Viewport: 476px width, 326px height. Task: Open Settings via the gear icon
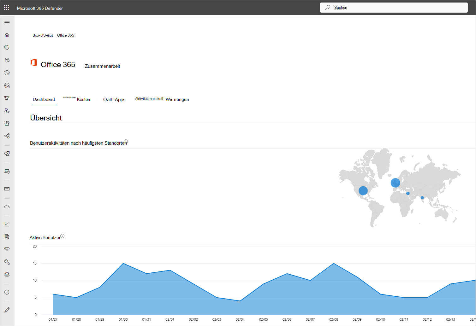pyautogui.click(x=7, y=274)
